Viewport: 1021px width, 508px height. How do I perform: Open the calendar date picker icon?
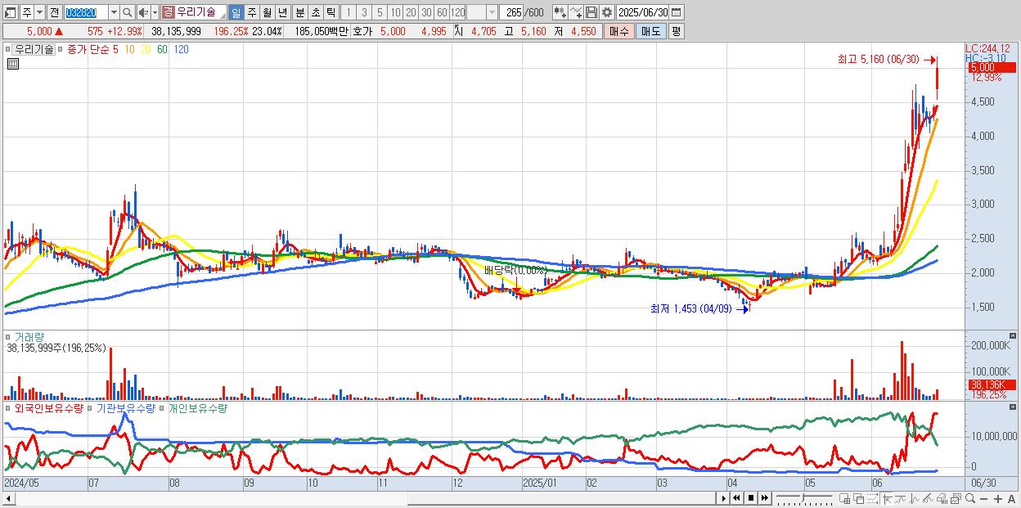coord(677,12)
